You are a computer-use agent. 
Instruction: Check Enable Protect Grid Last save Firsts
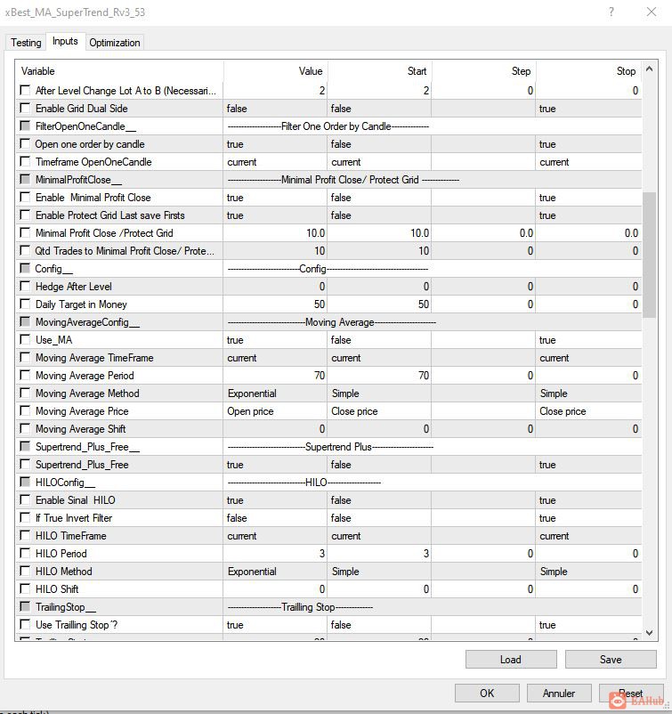[25, 215]
